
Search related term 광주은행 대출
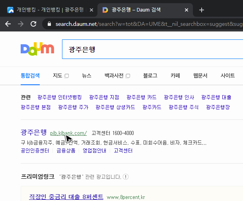(x=216, y=97)
